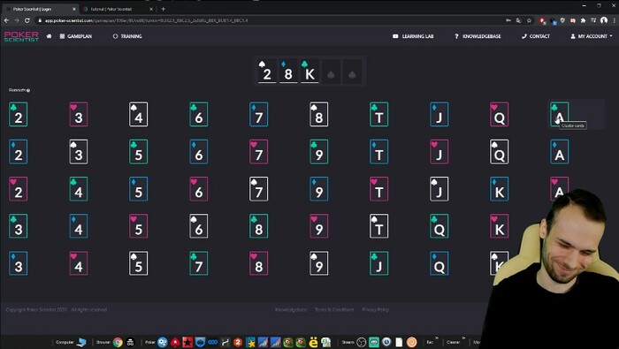Select the 5 of spades runout card

[139, 263]
